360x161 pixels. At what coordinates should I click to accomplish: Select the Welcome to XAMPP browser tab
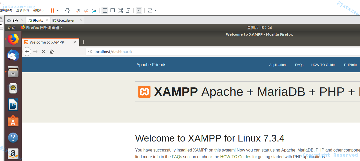[x=51, y=42]
